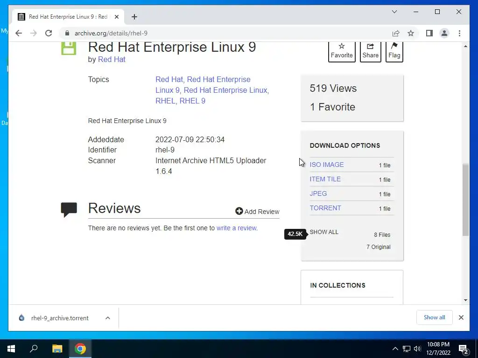Screen dimensions: 478x358
Task: Open a new browser tab
Action: (134, 17)
